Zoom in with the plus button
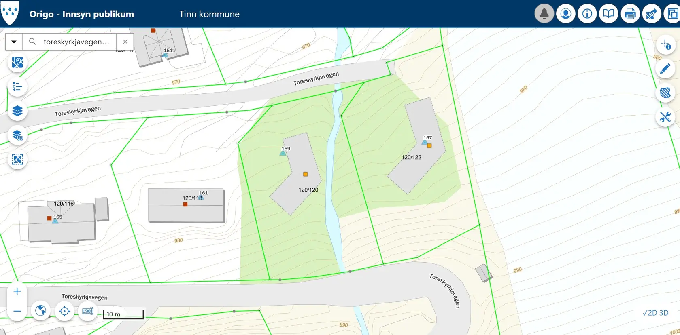680x335 pixels. point(17,291)
